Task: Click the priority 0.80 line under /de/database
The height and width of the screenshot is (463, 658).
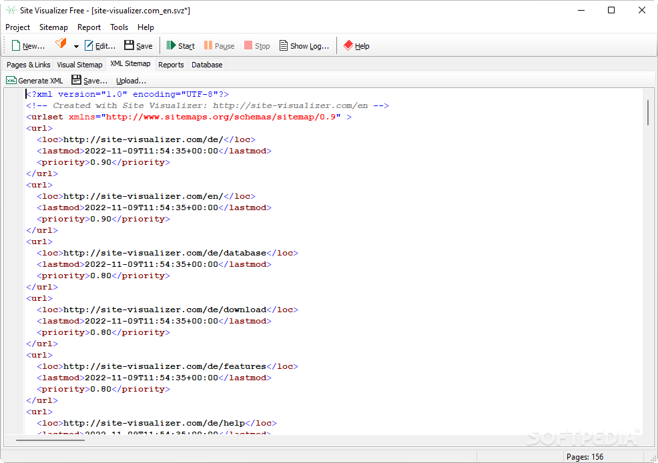Action: pyautogui.click(x=103, y=276)
